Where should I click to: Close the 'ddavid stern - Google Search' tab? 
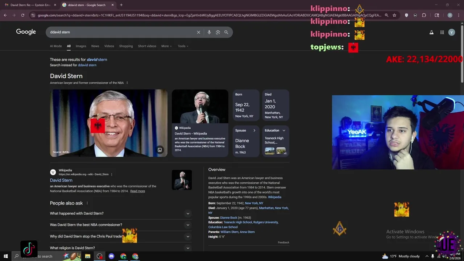(x=112, y=5)
